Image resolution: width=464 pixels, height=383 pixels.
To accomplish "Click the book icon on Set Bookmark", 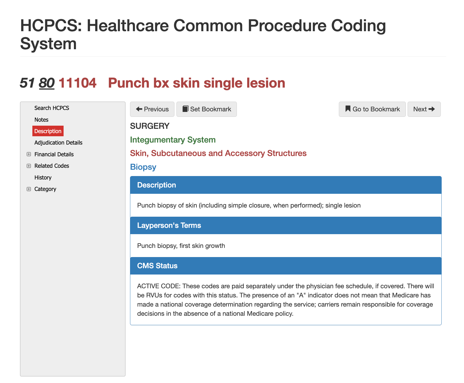I will tap(185, 109).
